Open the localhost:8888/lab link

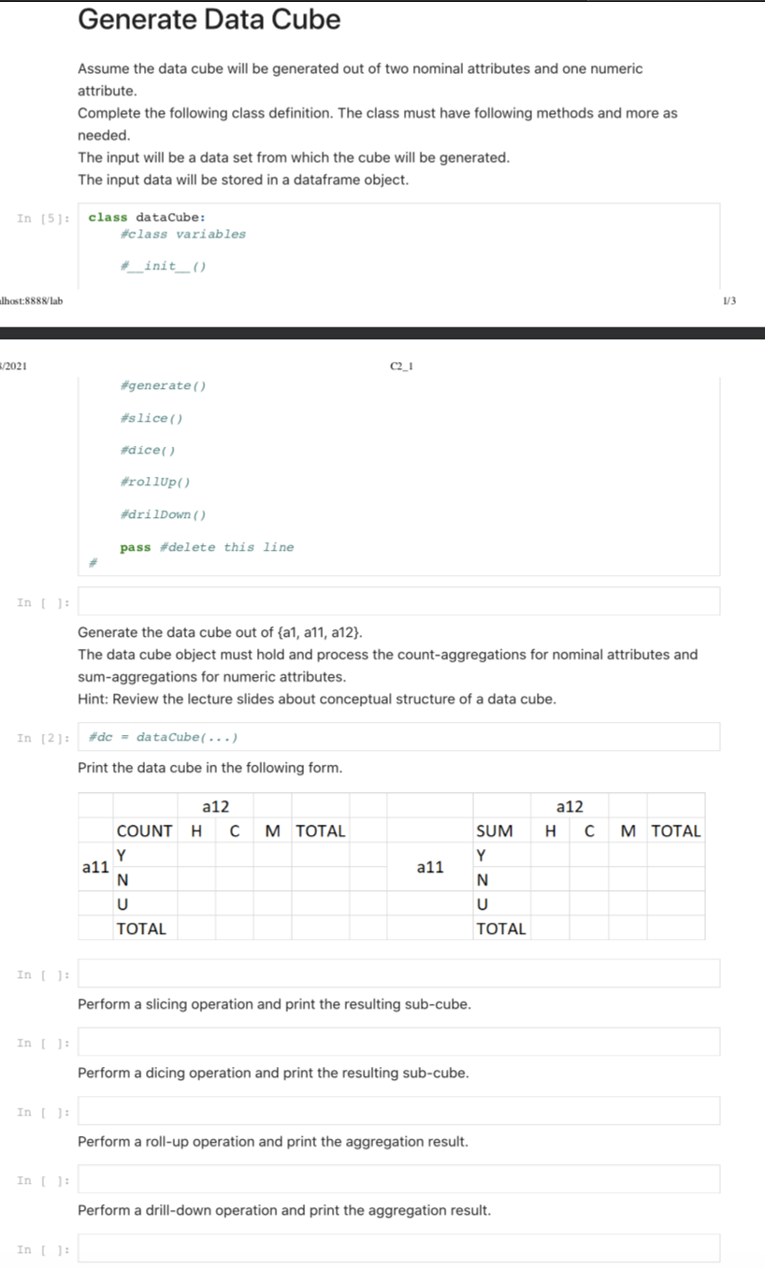(30, 300)
